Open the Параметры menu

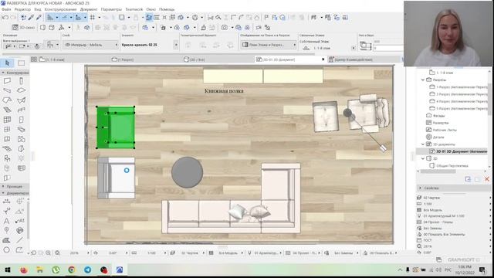coord(111,9)
